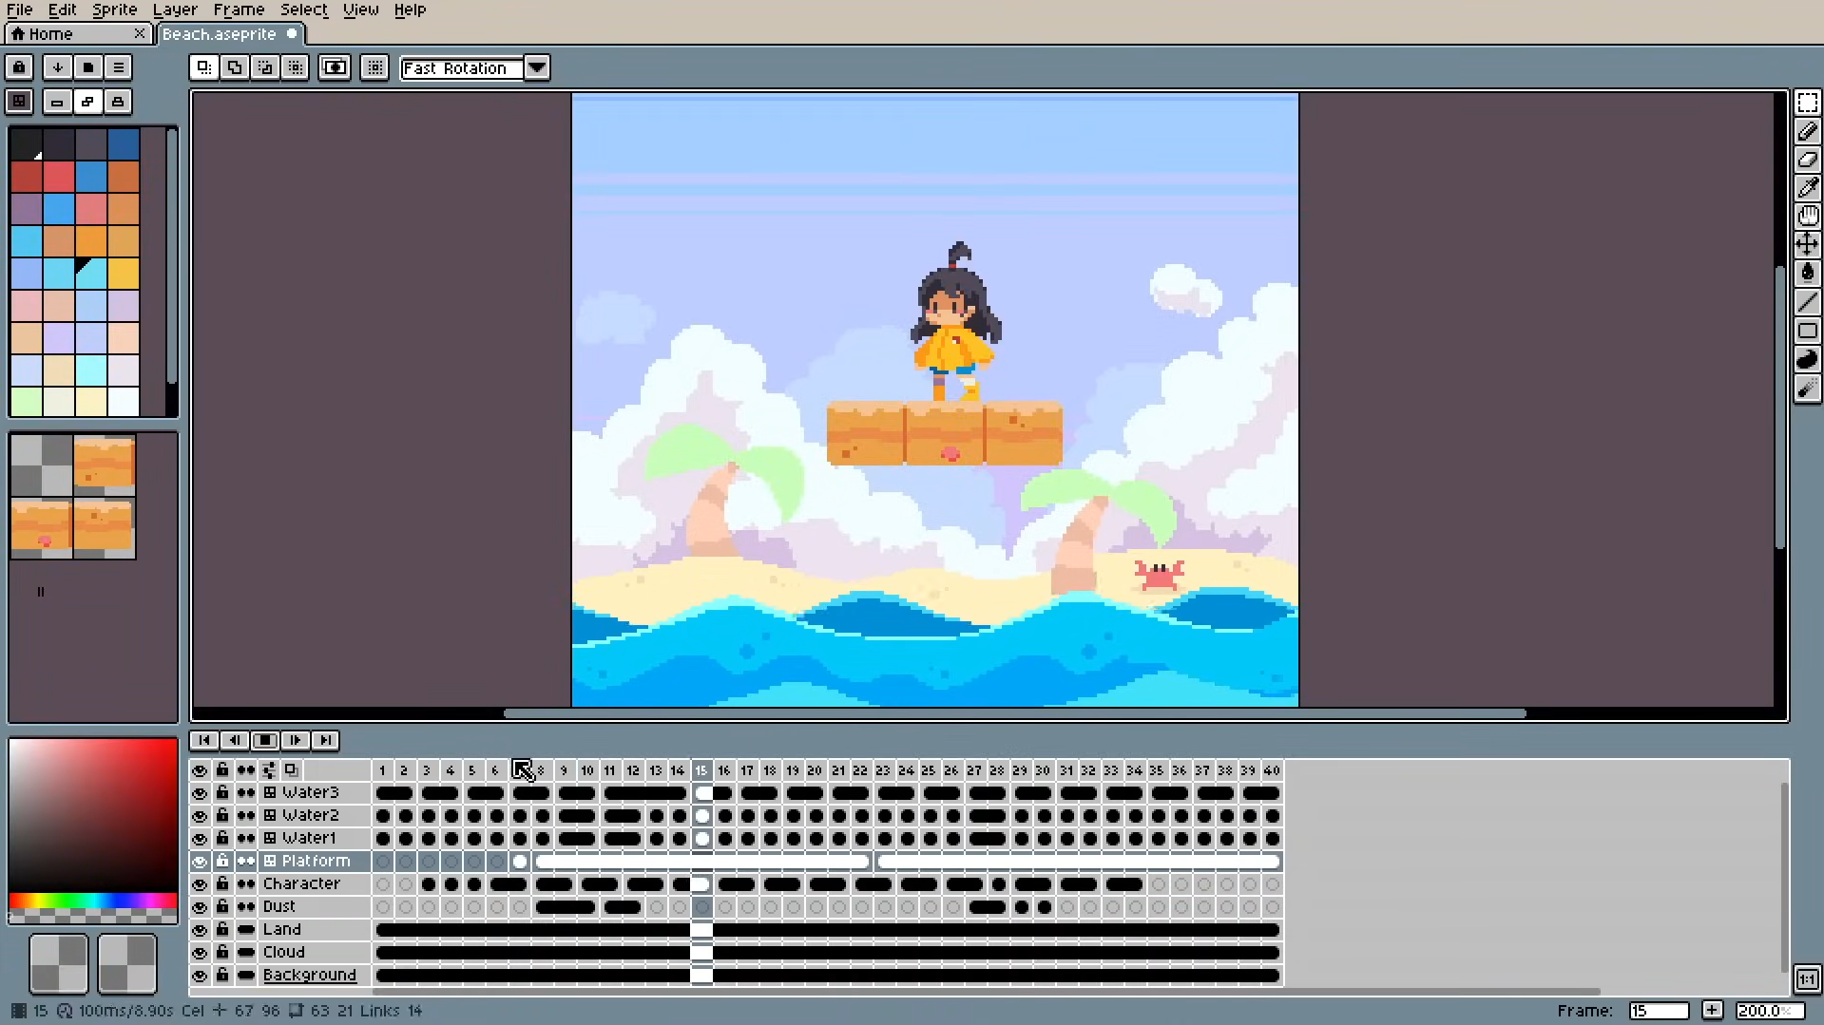The height and width of the screenshot is (1025, 1824).
Task: Click the subtract from selection icon
Action: point(264,67)
